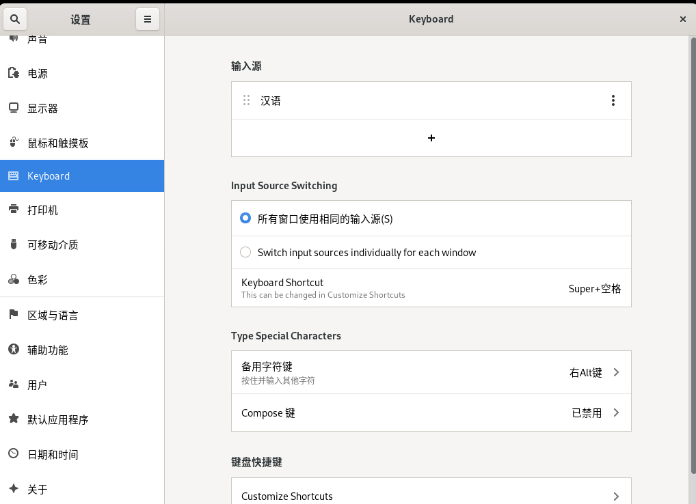Click the three-dot menu for 汉语 input source
Screen dimensions: 696x504
point(613,101)
